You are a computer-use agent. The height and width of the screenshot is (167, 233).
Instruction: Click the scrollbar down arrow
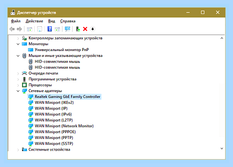(x=222, y=149)
